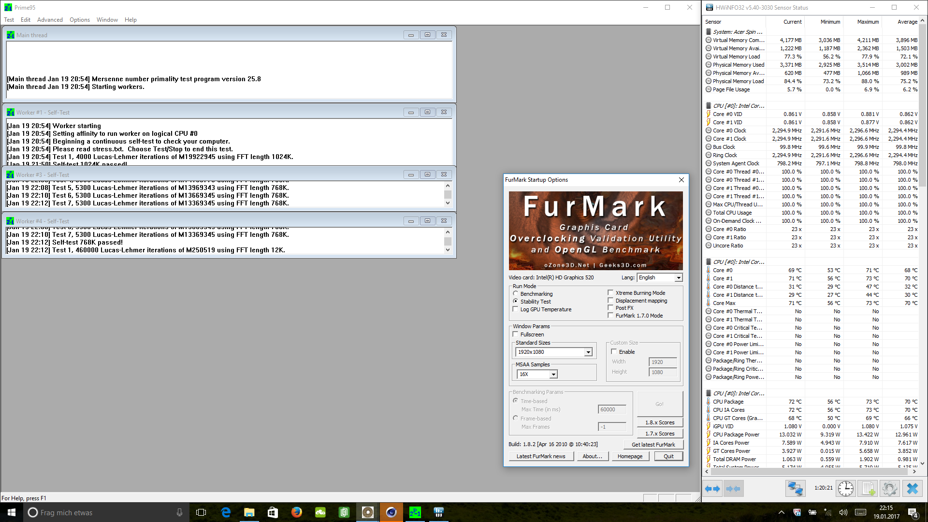Open the Options menu in Prime95
This screenshot has width=928, height=522.
click(79, 20)
